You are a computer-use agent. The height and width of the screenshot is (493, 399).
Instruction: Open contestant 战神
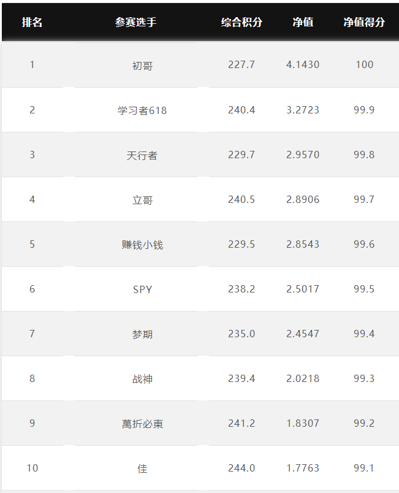click(142, 379)
